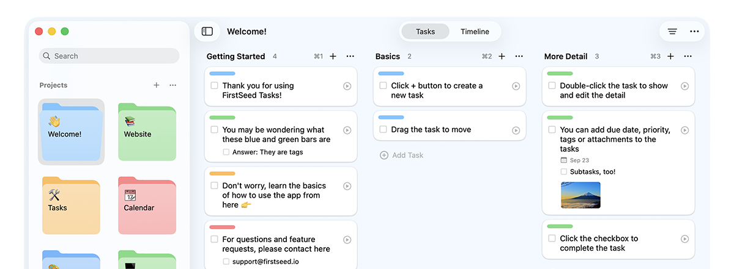Start timer on 'You may be wondering' task

[x=347, y=130]
